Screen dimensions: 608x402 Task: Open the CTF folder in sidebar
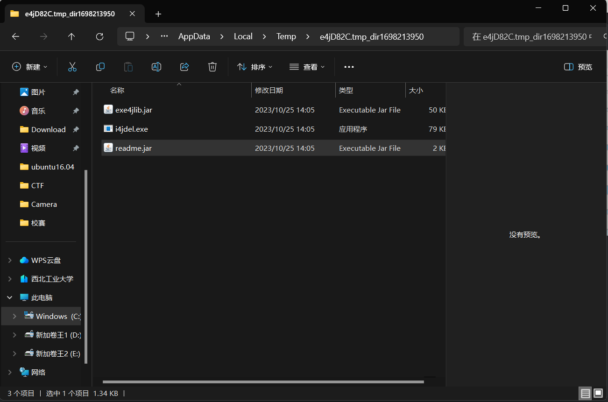tap(37, 186)
